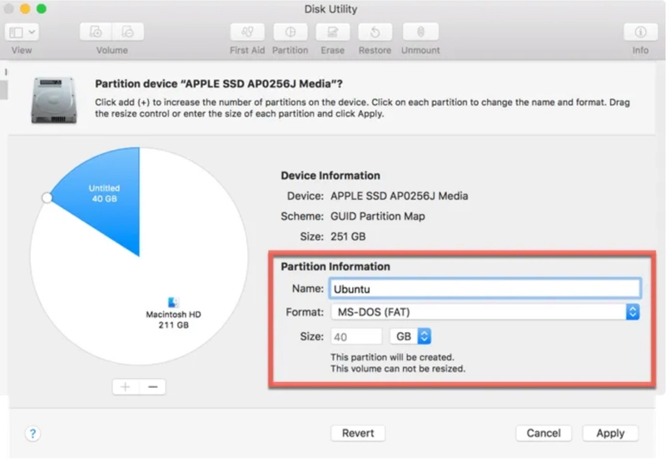
Task: Click the First Aid toolbar icon
Action: pyautogui.click(x=247, y=32)
